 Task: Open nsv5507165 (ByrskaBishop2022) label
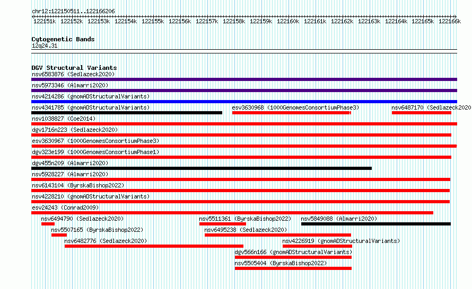pyautogui.click(x=97, y=230)
